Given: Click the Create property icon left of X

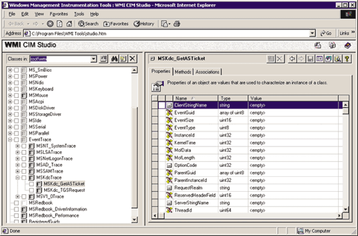Looking at the screenshot, I should tap(271, 59).
